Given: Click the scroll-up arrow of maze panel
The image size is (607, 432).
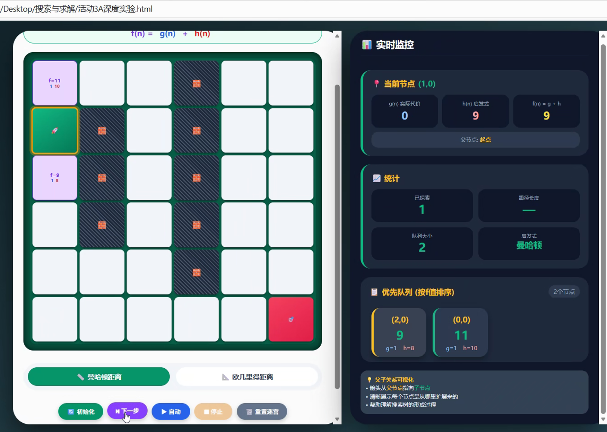Looking at the screenshot, I should click(x=337, y=36).
